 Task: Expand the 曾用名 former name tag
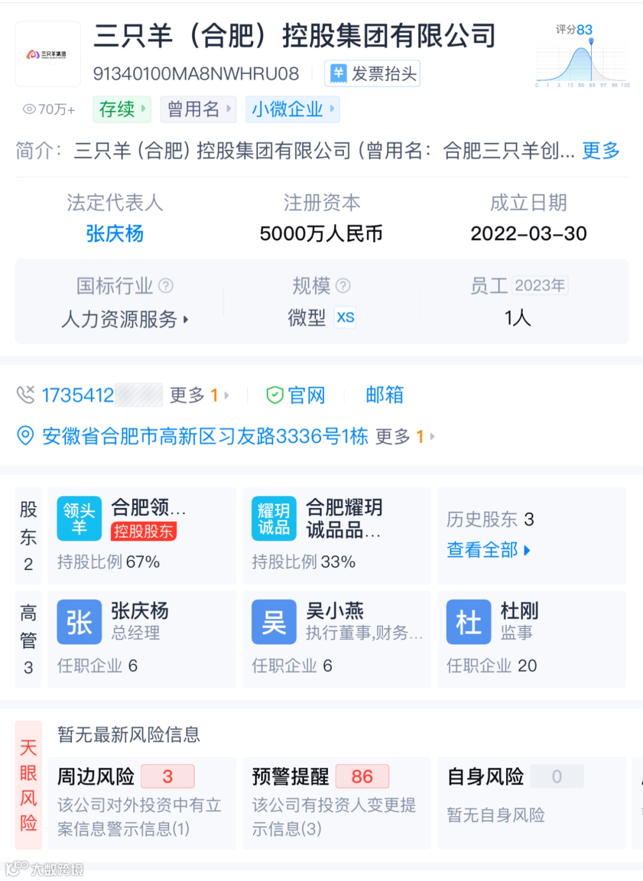(x=198, y=110)
